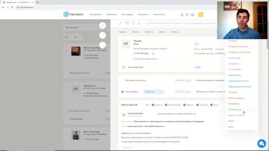Select Интервью состоялось in status menu
The height and width of the screenshot is (151, 269).
(x=238, y=47)
